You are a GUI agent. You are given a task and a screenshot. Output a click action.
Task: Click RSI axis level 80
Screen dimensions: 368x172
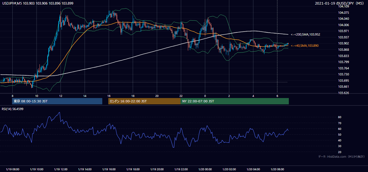pyautogui.click(x=340, y=117)
